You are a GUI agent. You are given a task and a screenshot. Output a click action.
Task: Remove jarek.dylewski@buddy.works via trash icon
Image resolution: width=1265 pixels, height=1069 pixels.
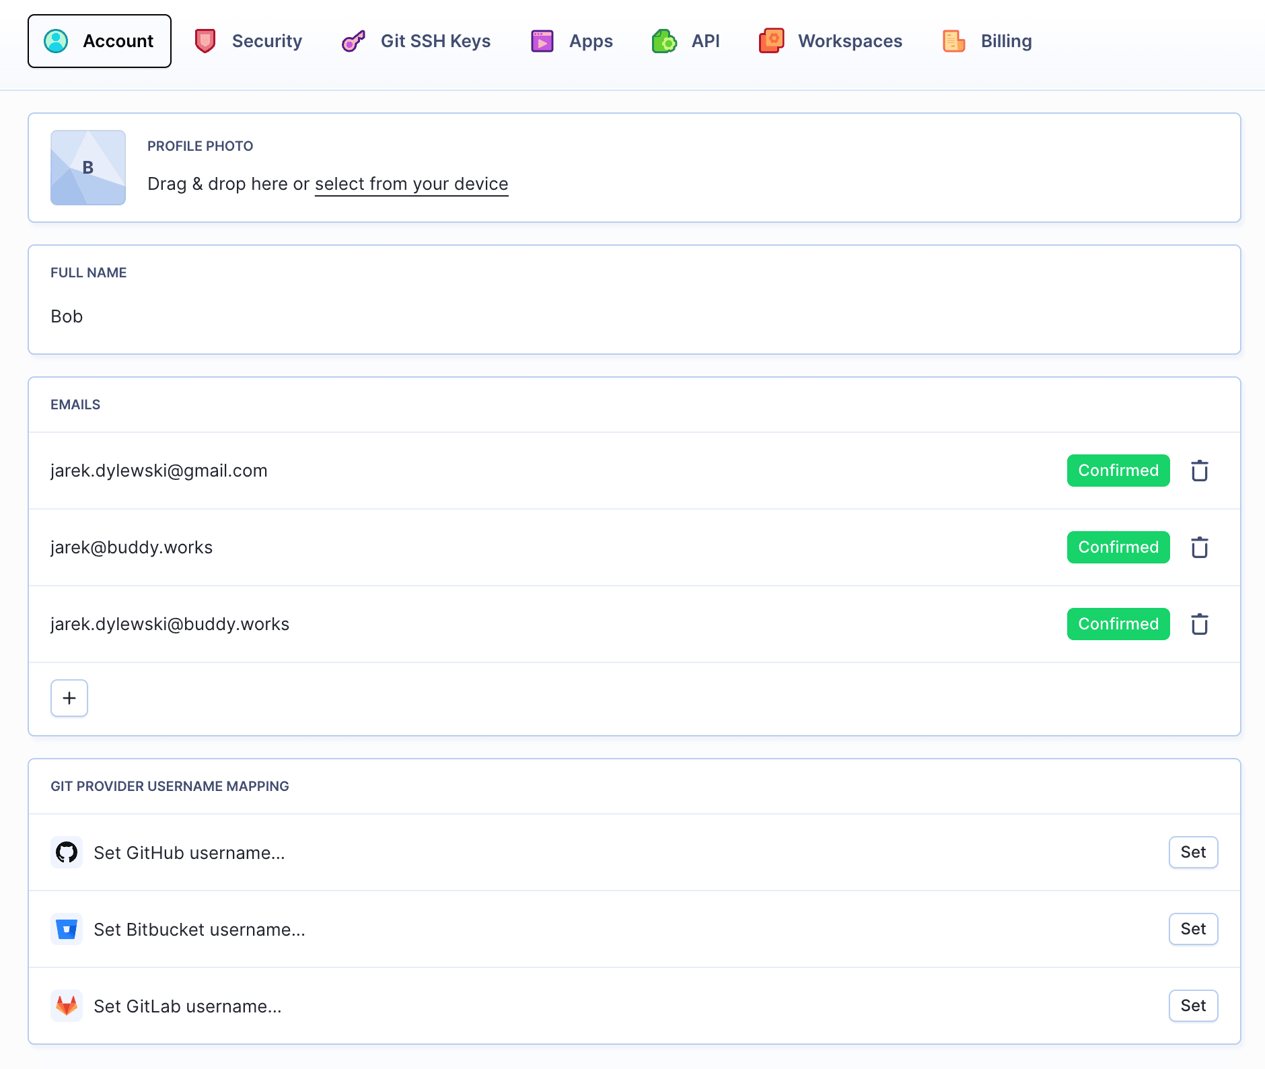click(1199, 624)
